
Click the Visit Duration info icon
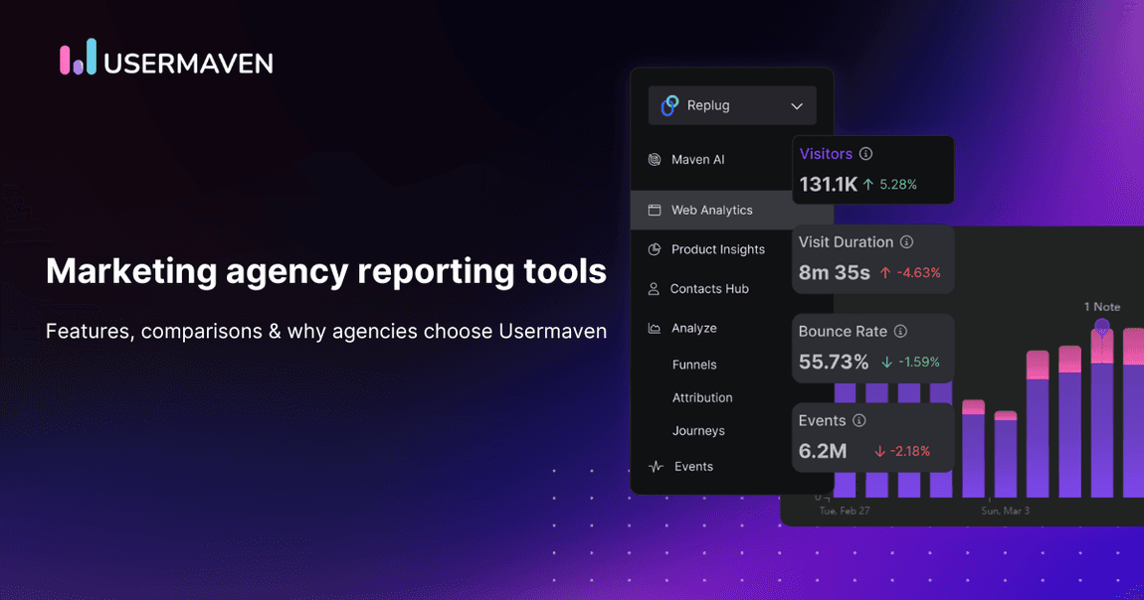pos(905,241)
